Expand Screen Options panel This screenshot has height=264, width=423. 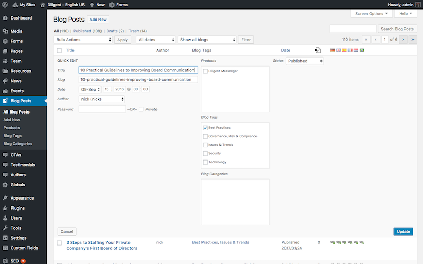tap(371, 14)
